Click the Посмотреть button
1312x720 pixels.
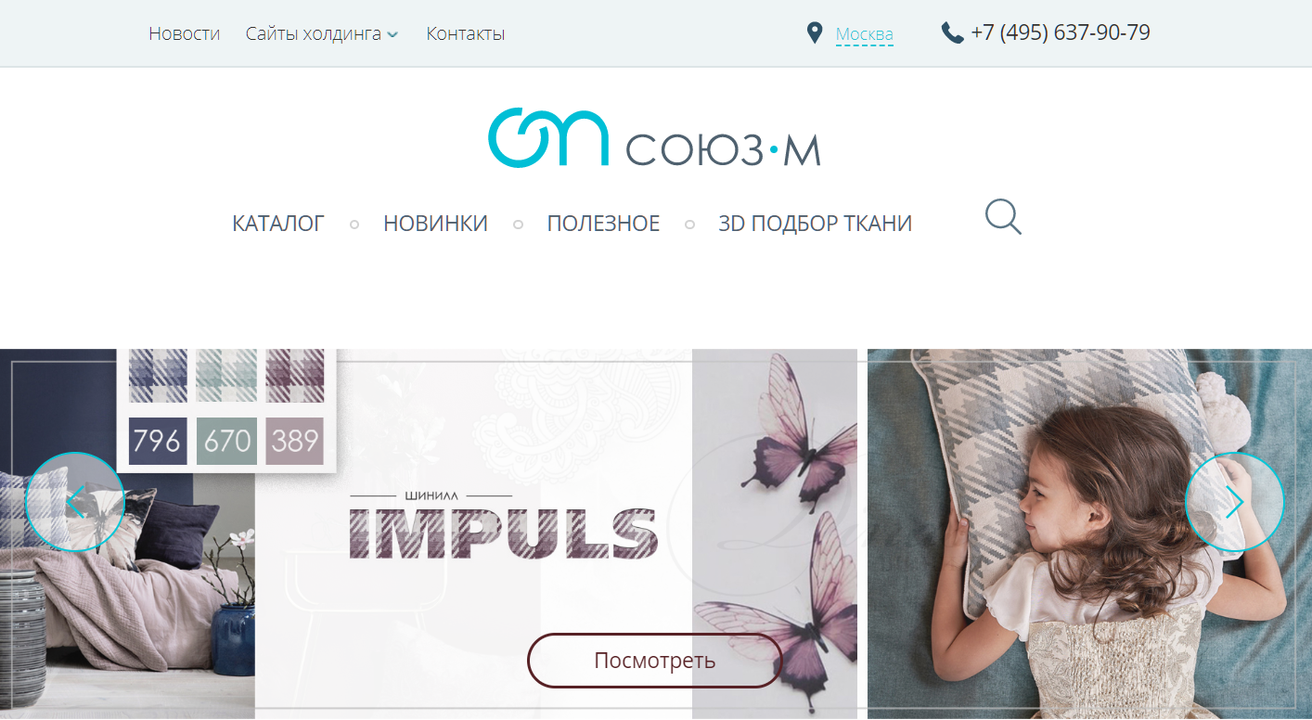655,661
